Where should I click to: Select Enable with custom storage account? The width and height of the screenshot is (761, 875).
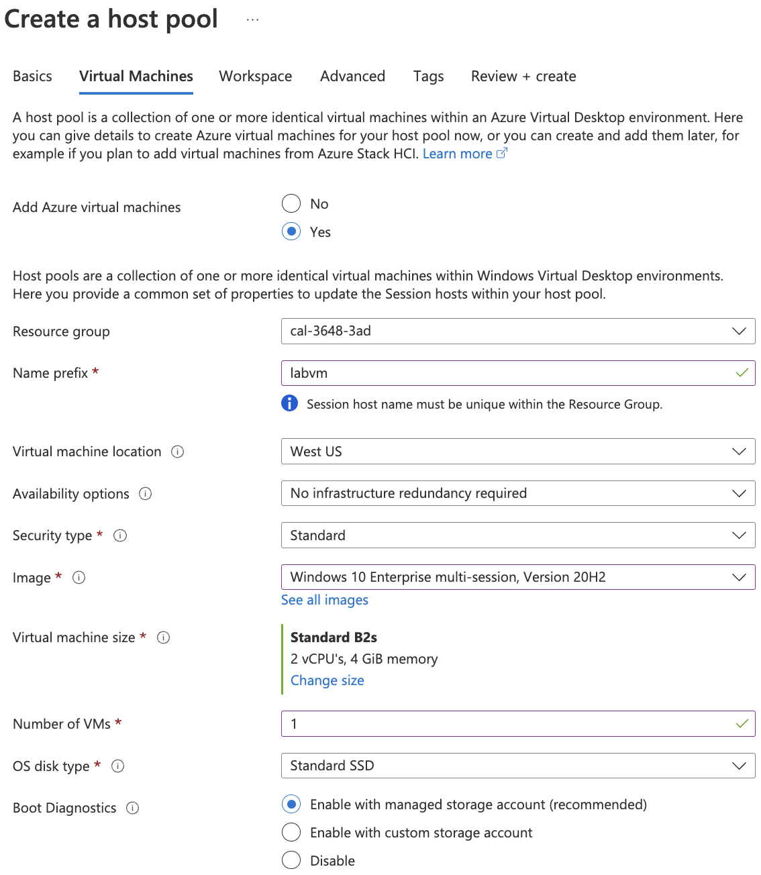[291, 833]
